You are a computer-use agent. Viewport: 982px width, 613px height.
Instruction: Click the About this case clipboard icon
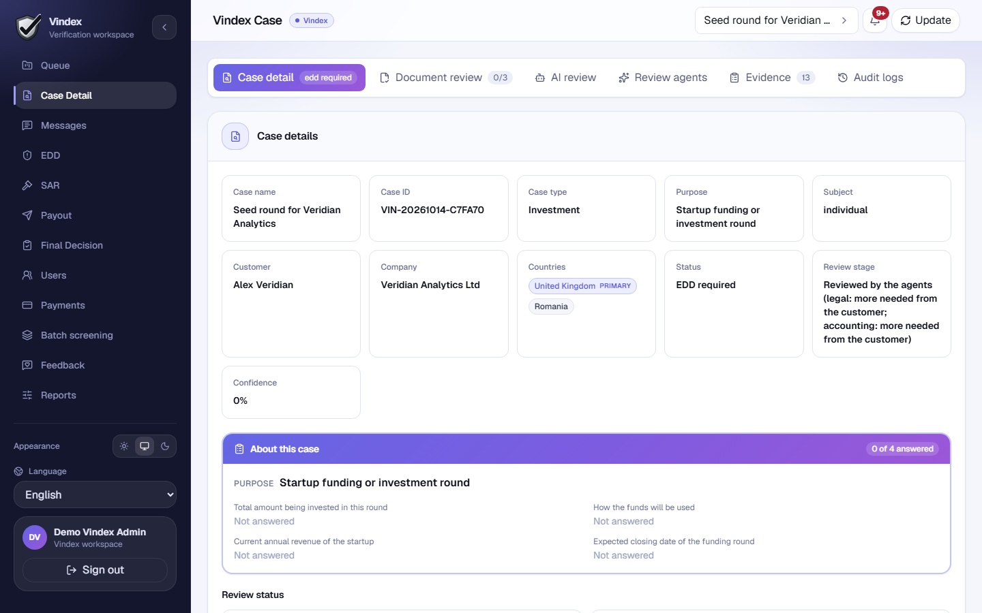coord(239,449)
